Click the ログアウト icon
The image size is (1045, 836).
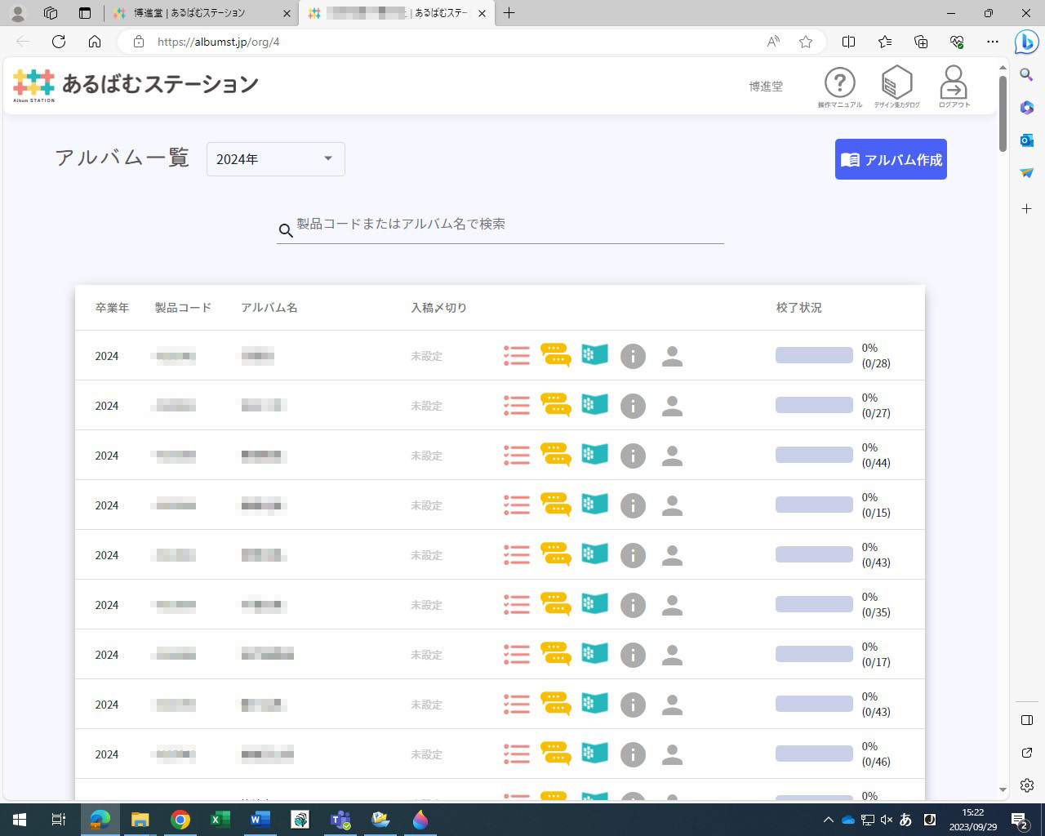[954, 82]
